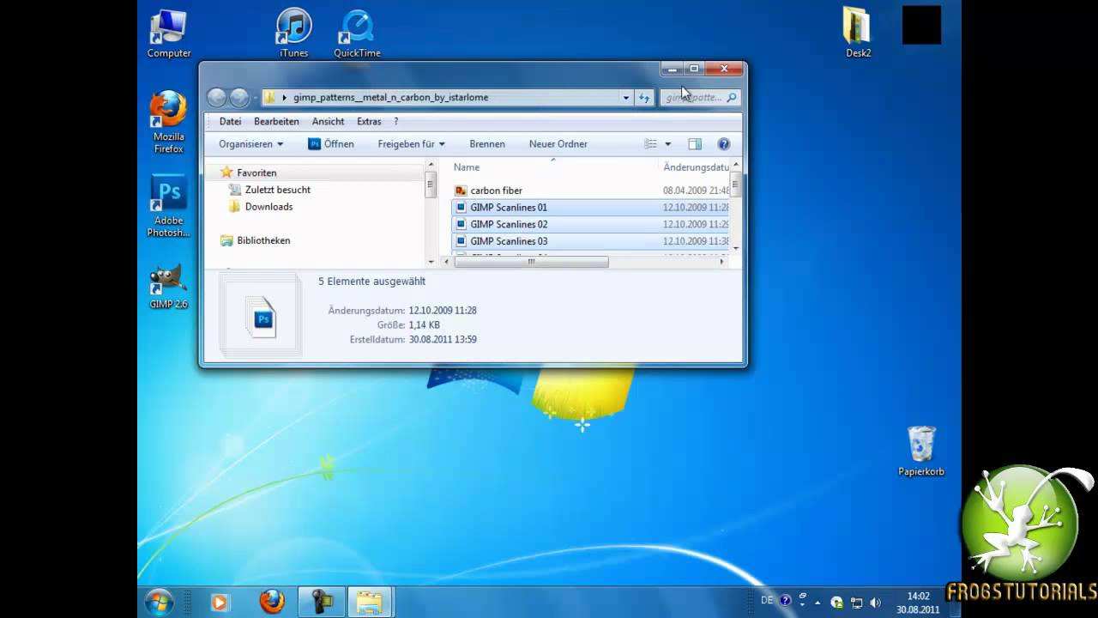Click the help question mark icon
Screen dimensions: 1098x618
tap(723, 144)
